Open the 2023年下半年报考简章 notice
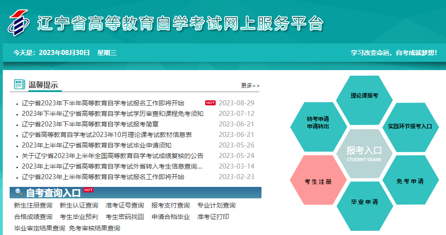Image resolution: width=446 pixels, height=235 pixels. pyautogui.click(x=90, y=124)
